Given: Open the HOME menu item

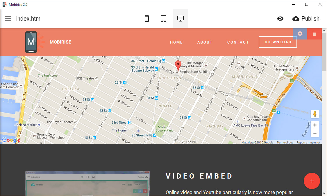Looking at the screenshot, I should point(176,42).
